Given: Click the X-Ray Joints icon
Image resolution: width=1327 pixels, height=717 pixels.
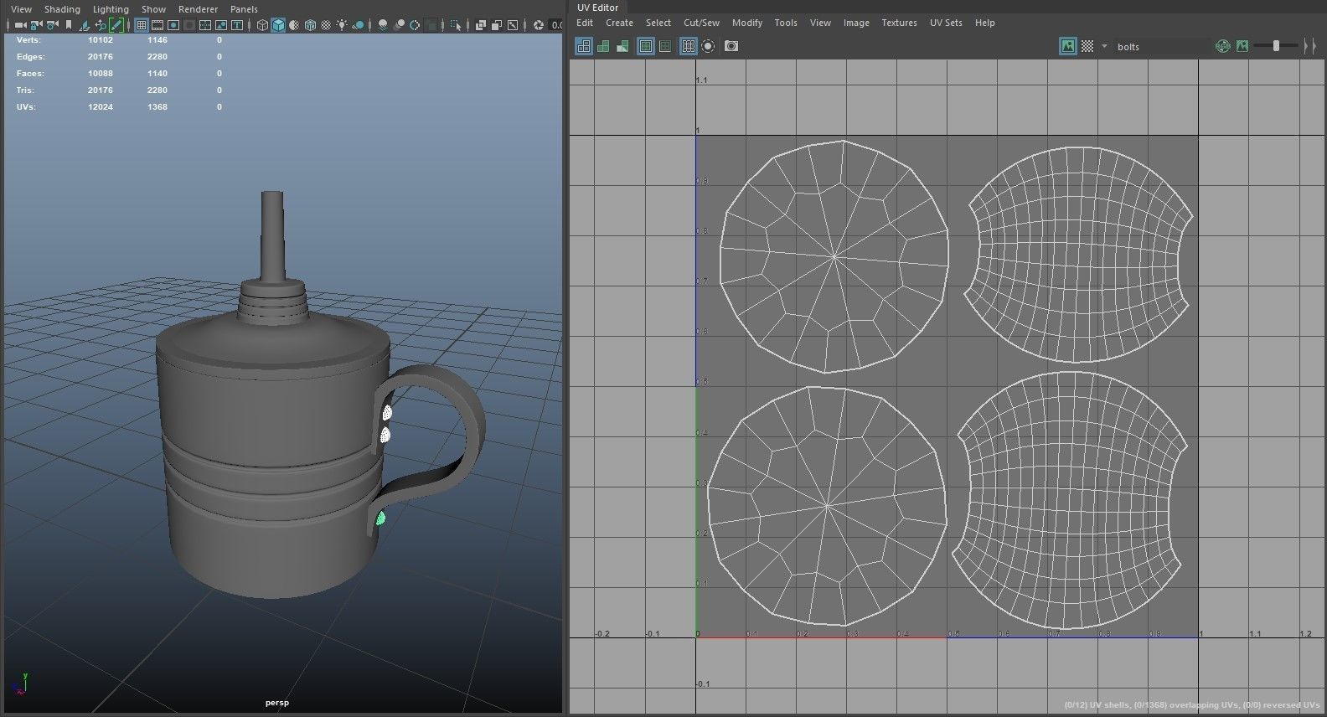Looking at the screenshot, I should pyautogui.click(x=513, y=25).
